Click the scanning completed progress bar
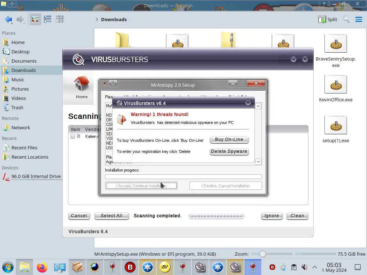The image size is (367, 275). pos(216,216)
